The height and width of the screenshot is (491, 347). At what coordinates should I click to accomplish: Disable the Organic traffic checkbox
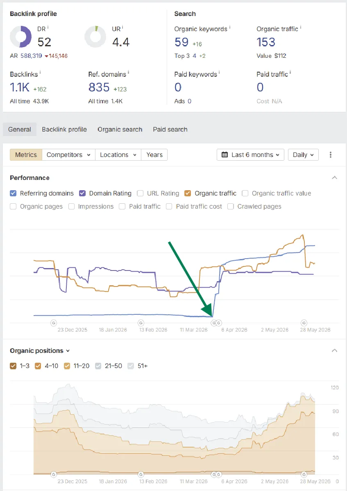(x=188, y=193)
